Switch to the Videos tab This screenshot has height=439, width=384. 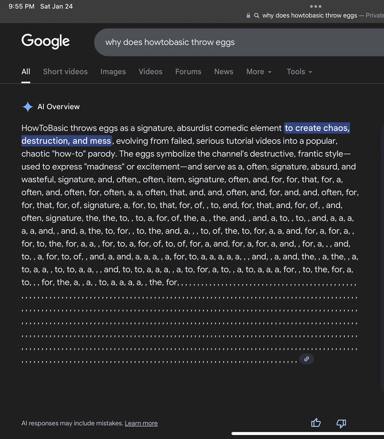(x=150, y=72)
